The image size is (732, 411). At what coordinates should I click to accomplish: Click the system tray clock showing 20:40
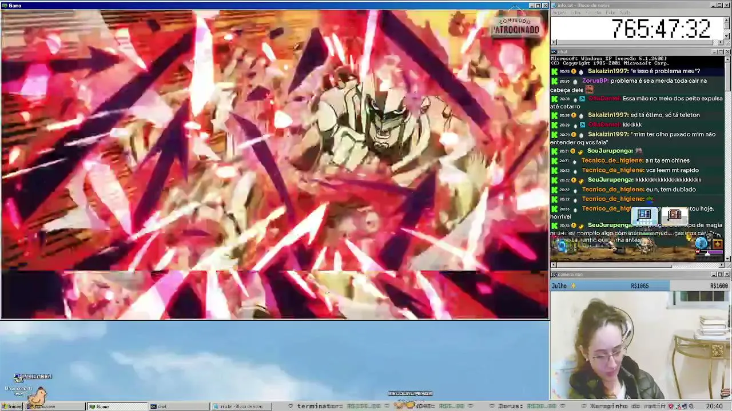pyautogui.click(x=714, y=406)
